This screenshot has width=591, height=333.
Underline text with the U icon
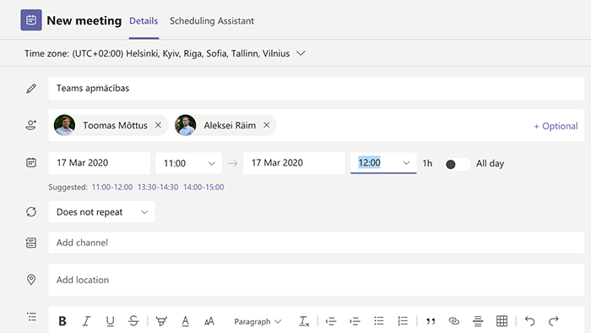click(x=110, y=321)
